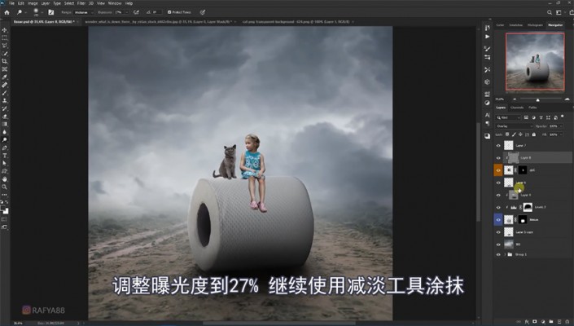Toggle the Protect Tones checkbox

[169, 12]
